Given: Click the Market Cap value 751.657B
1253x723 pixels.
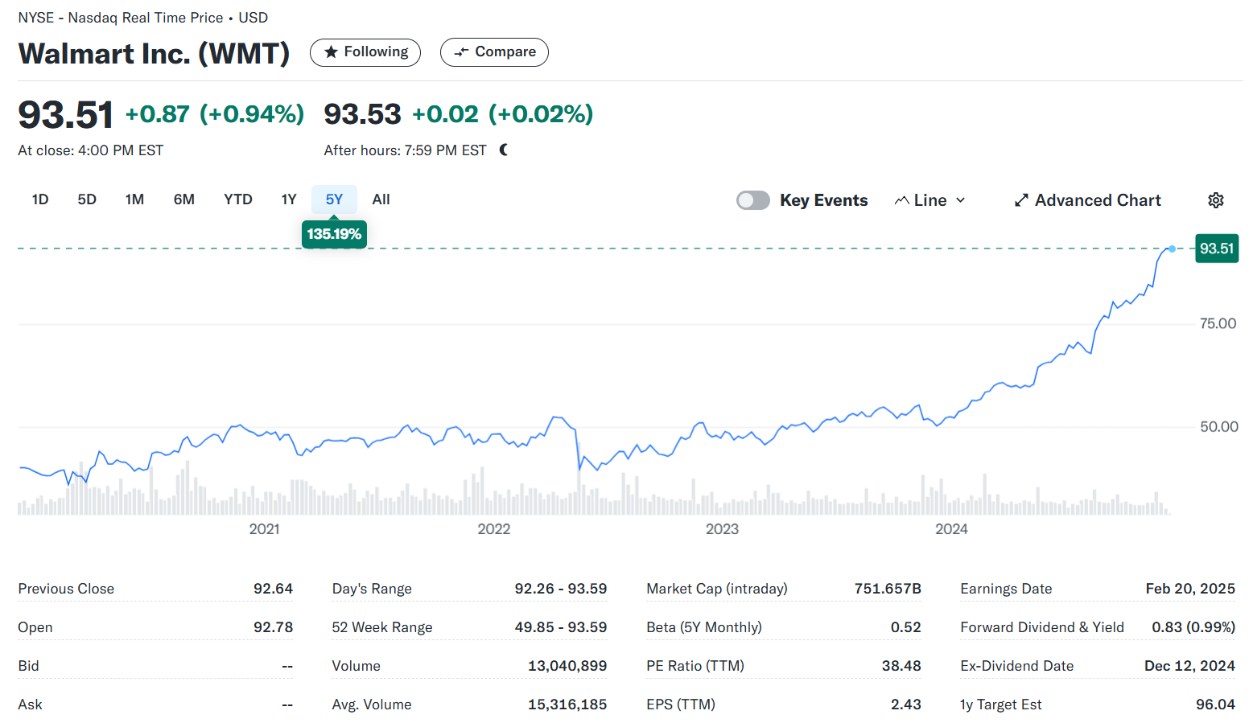Looking at the screenshot, I should click(x=888, y=589).
